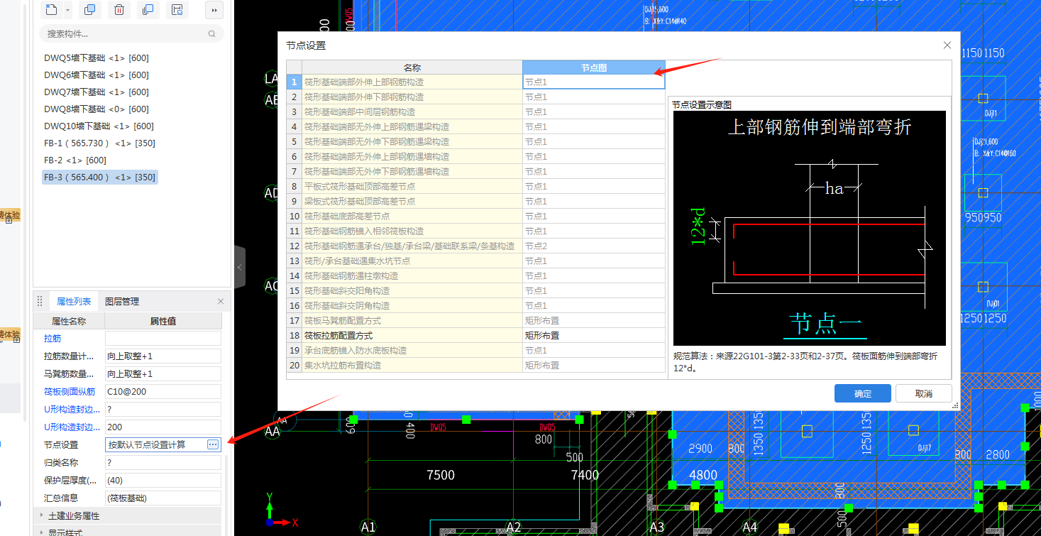
Task: Select DWQ7墙下基础 in component list
Action: click(97, 92)
